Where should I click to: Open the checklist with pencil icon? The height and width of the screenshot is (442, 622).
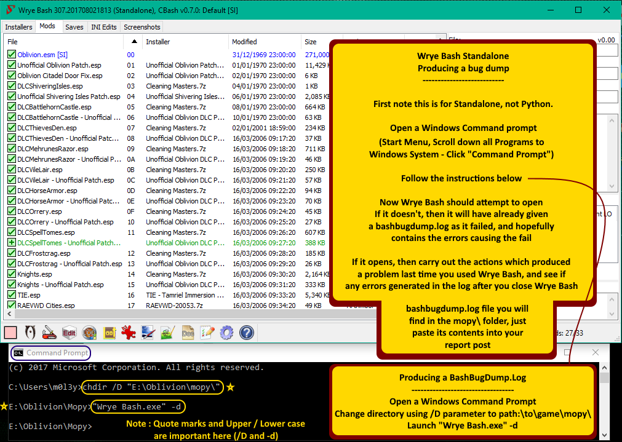click(207, 333)
